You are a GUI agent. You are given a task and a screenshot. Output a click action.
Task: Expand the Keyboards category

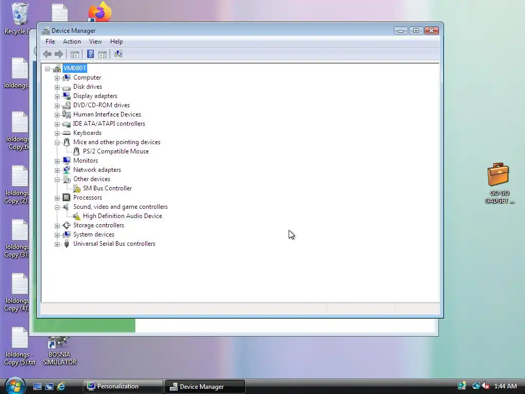pyautogui.click(x=57, y=133)
